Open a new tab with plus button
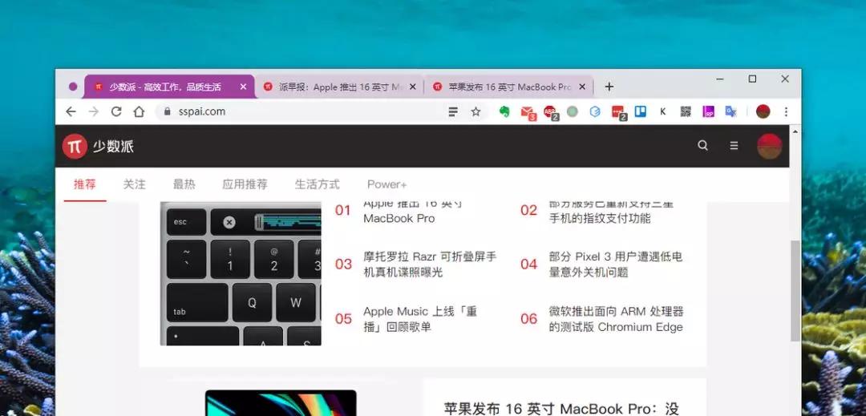866x416 pixels. pyautogui.click(x=609, y=87)
